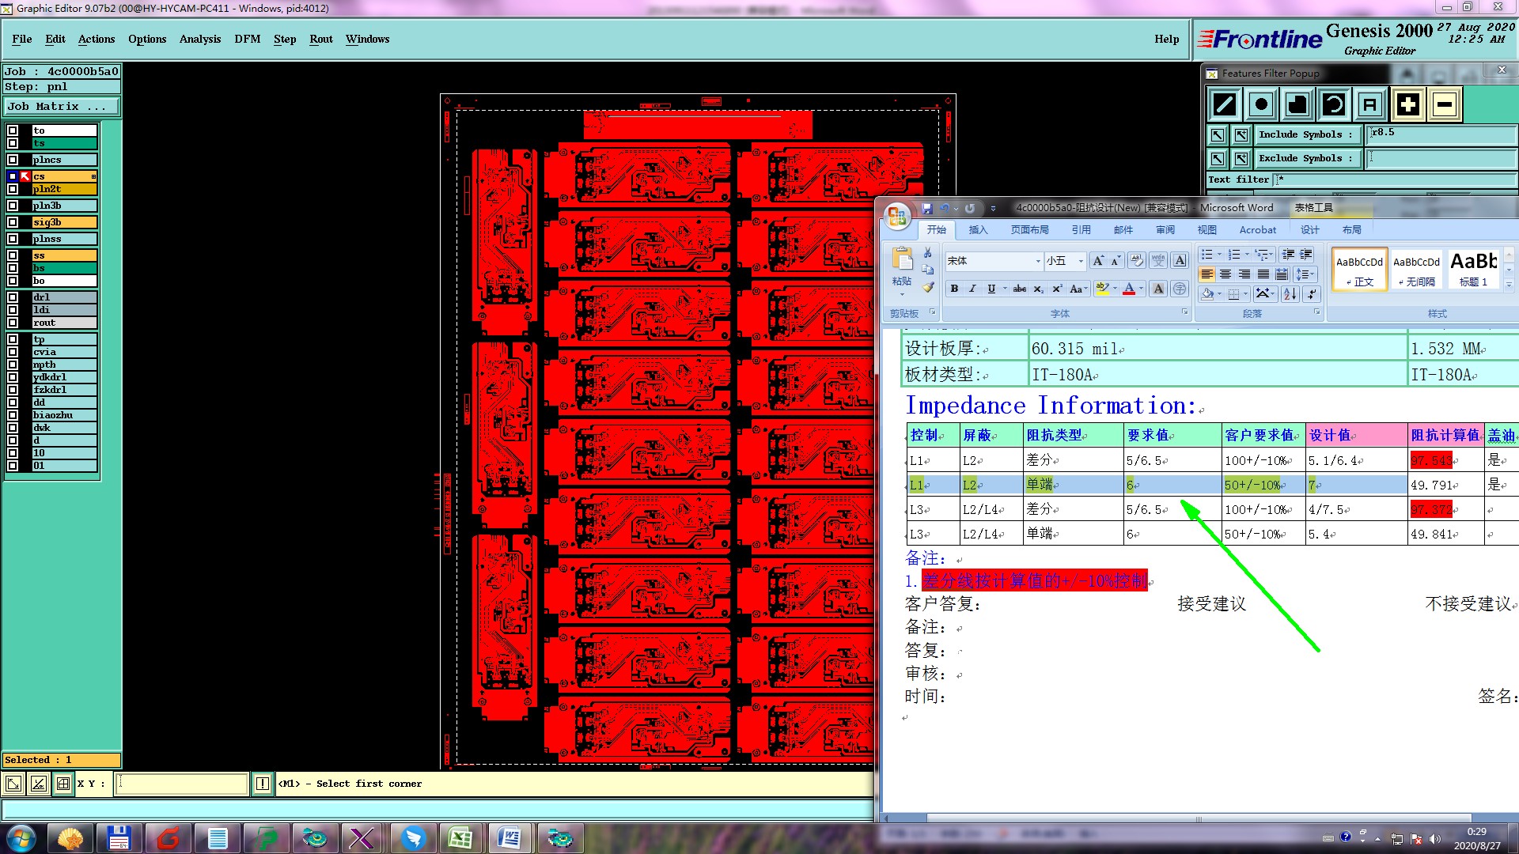Image resolution: width=1519 pixels, height=854 pixels.
Task: Toggle the Pads filter circle icon
Action: (x=1262, y=104)
